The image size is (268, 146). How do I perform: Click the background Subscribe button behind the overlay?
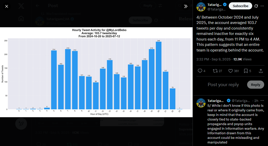pyautogui.click(x=140, y=20)
